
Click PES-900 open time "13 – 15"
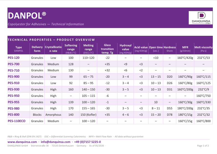coord(156,77)
